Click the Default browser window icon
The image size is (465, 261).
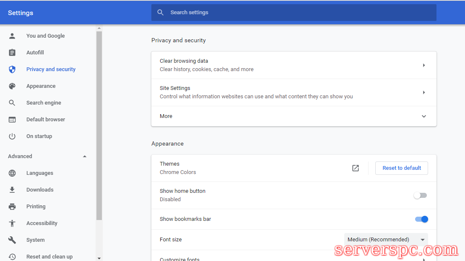click(x=12, y=120)
